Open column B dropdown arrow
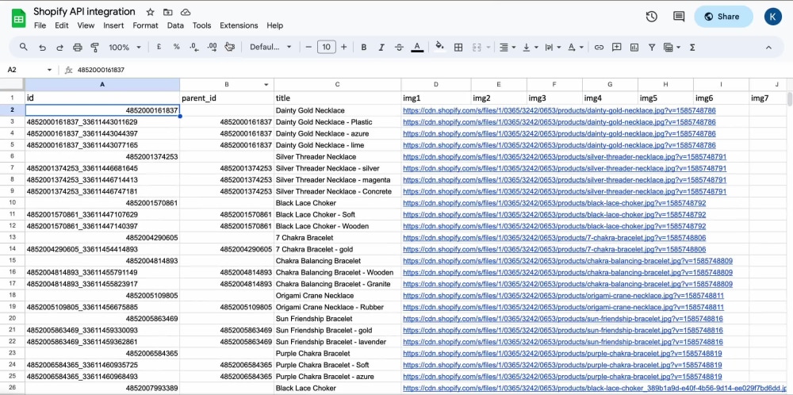Viewport: 793px width, 395px height. click(x=266, y=84)
